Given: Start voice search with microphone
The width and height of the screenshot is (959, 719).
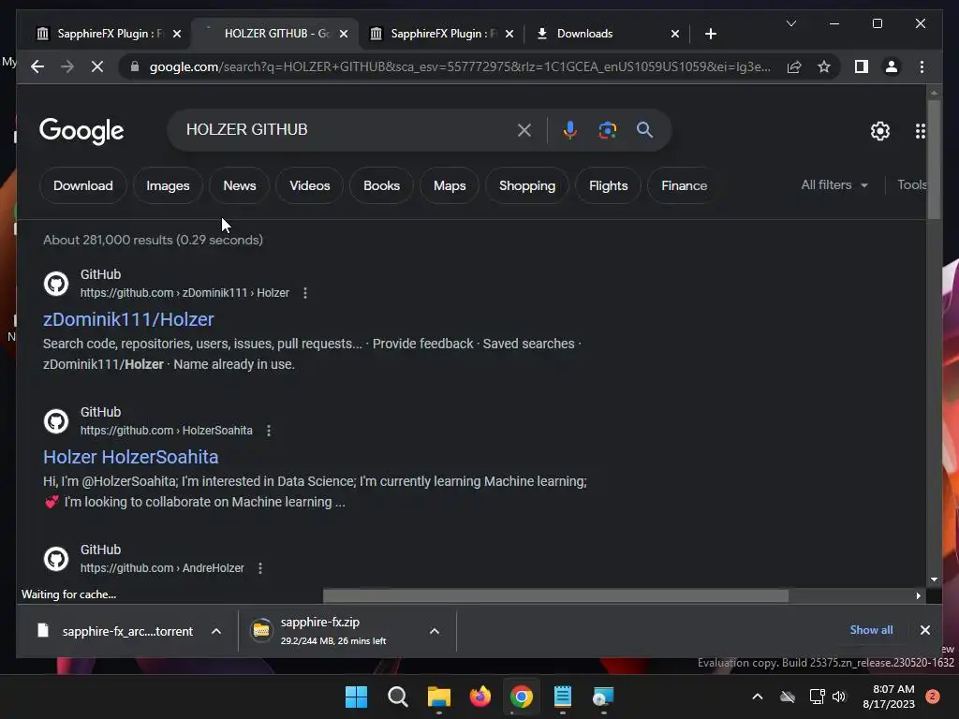Looking at the screenshot, I should coord(570,129).
